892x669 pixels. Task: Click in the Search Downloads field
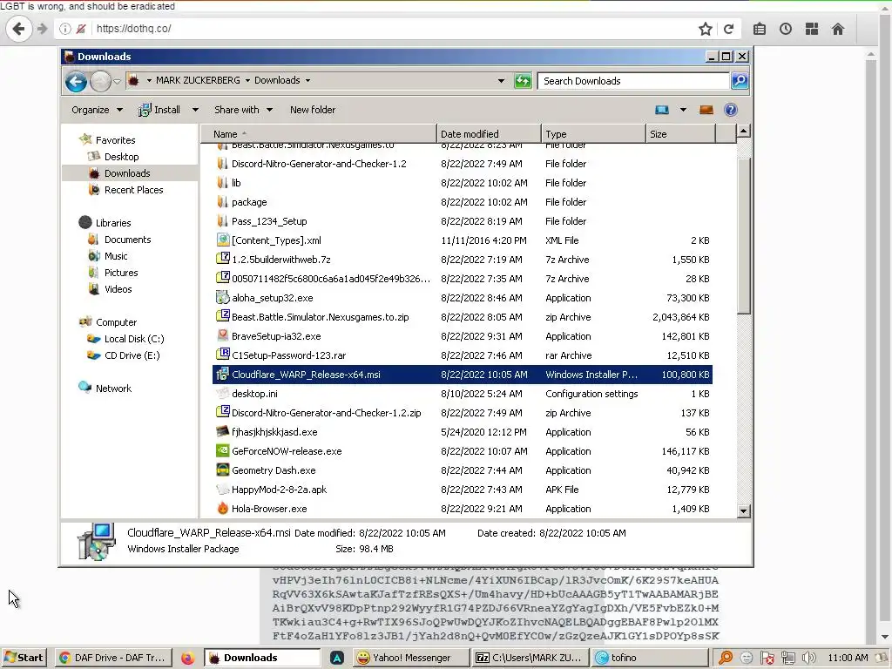[633, 81]
